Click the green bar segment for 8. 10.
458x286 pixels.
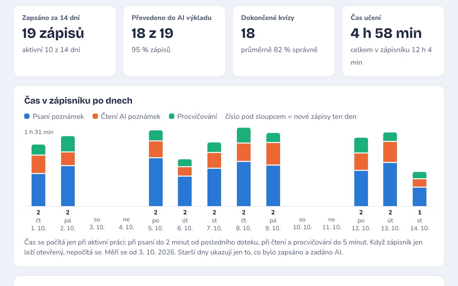(244, 135)
